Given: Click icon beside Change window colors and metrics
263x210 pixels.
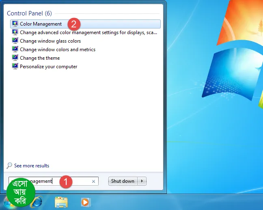Looking at the screenshot, I should (15, 50).
